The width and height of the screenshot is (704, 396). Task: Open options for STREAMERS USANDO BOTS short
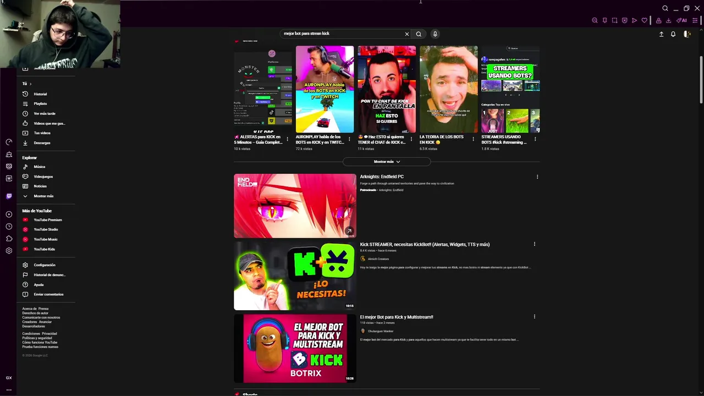[535, 139]
